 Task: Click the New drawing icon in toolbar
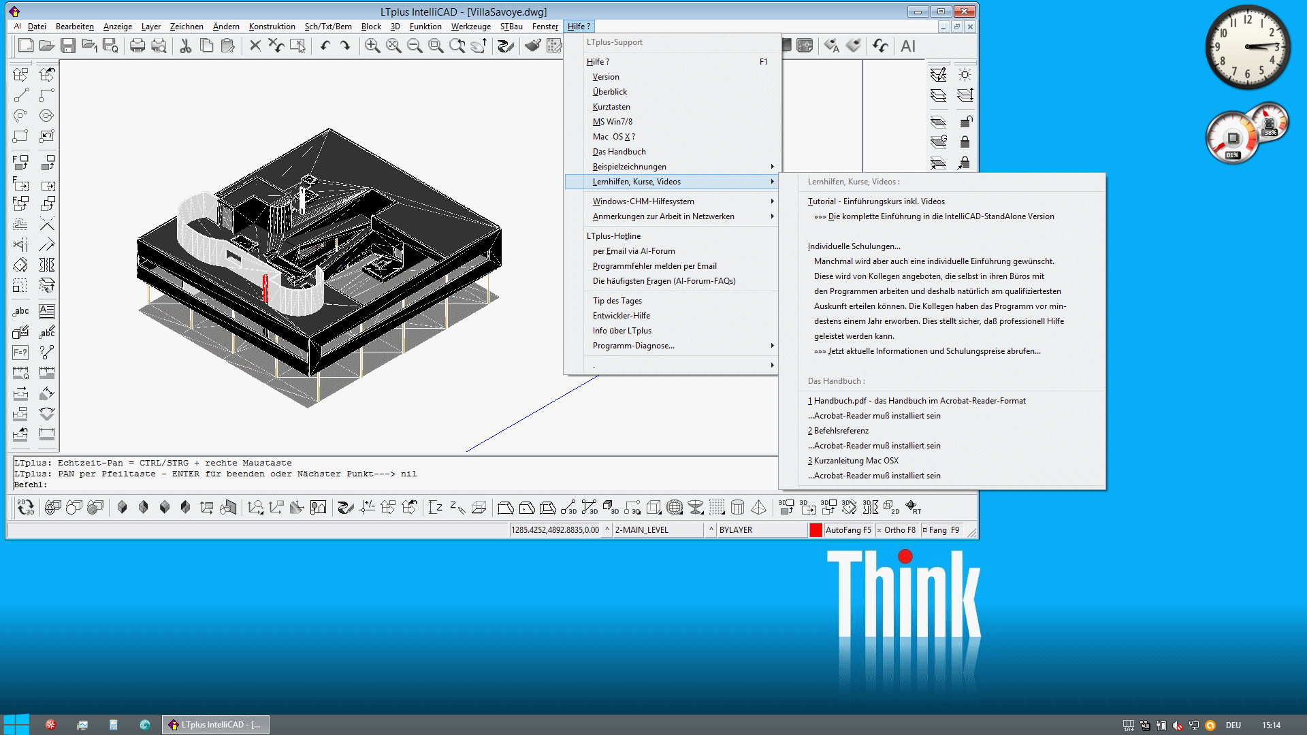tap(26, 46)
